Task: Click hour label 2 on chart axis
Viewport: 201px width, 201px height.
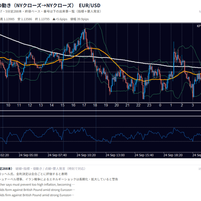Action: click(x=182, y=105)
